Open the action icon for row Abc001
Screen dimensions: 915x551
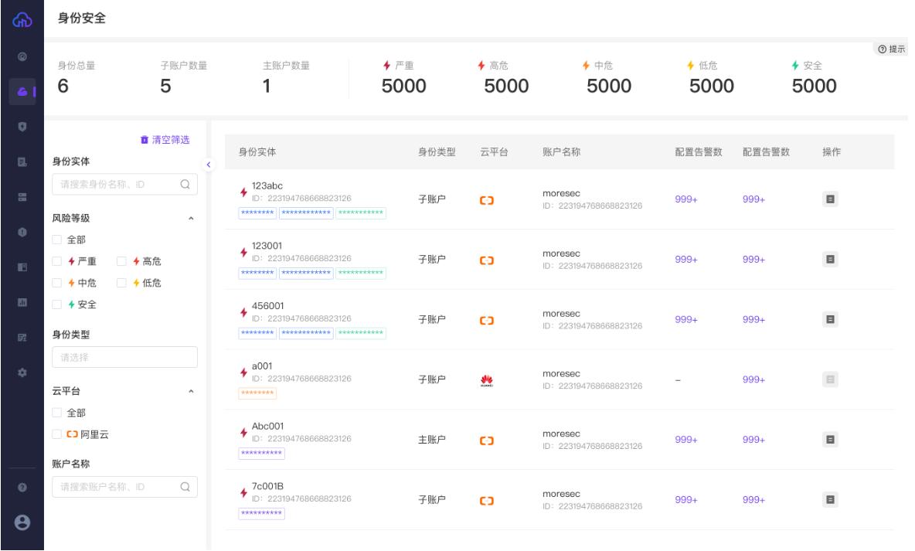[830, 440]
